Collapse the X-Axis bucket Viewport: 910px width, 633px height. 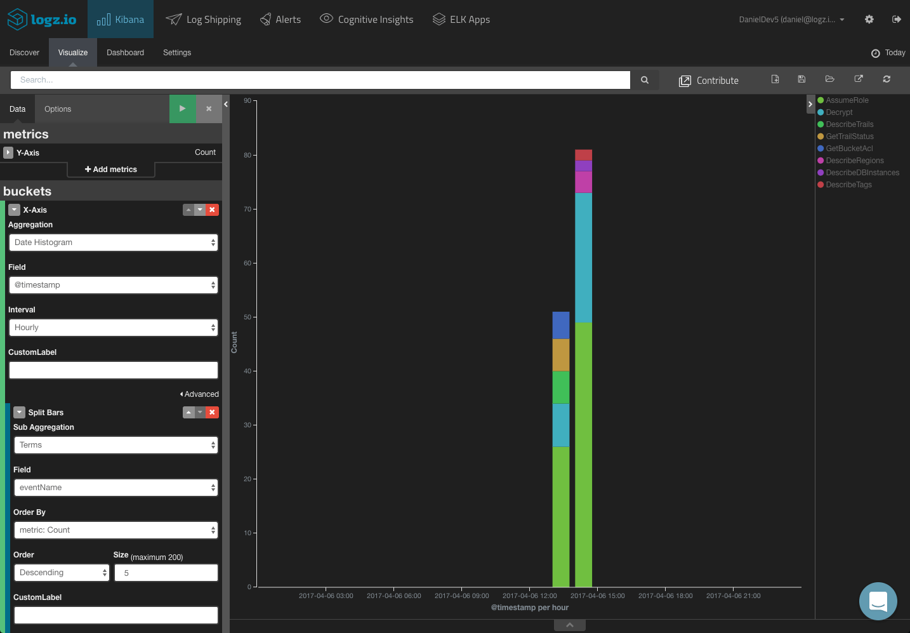click(14, 210)
